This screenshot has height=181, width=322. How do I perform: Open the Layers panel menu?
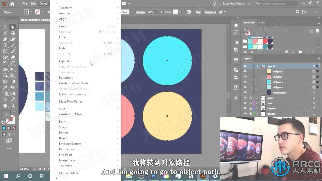point(319,58)
